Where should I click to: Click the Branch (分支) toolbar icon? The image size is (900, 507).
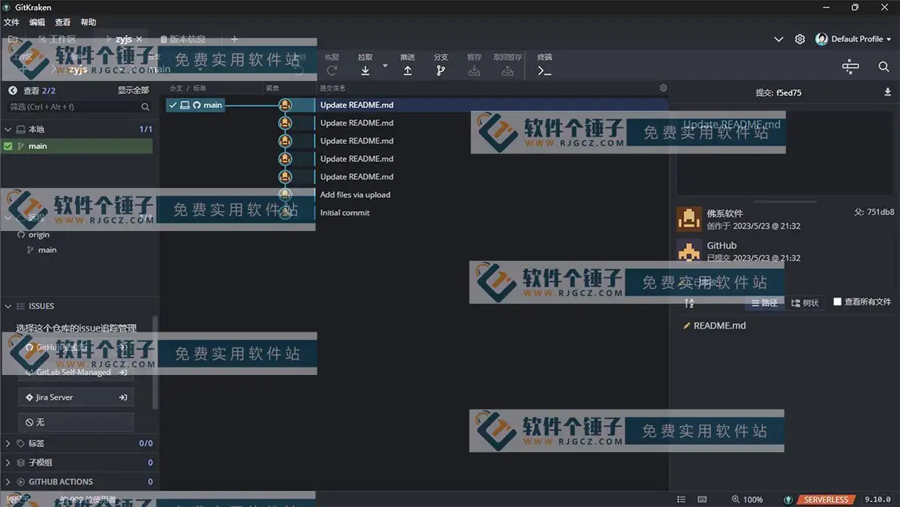pyautogui.click(x=440, y=70)
